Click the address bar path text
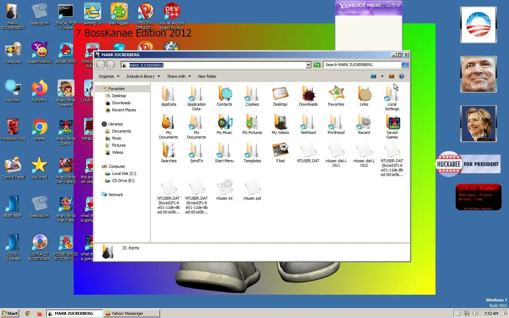509x318 pixels. 146,65
